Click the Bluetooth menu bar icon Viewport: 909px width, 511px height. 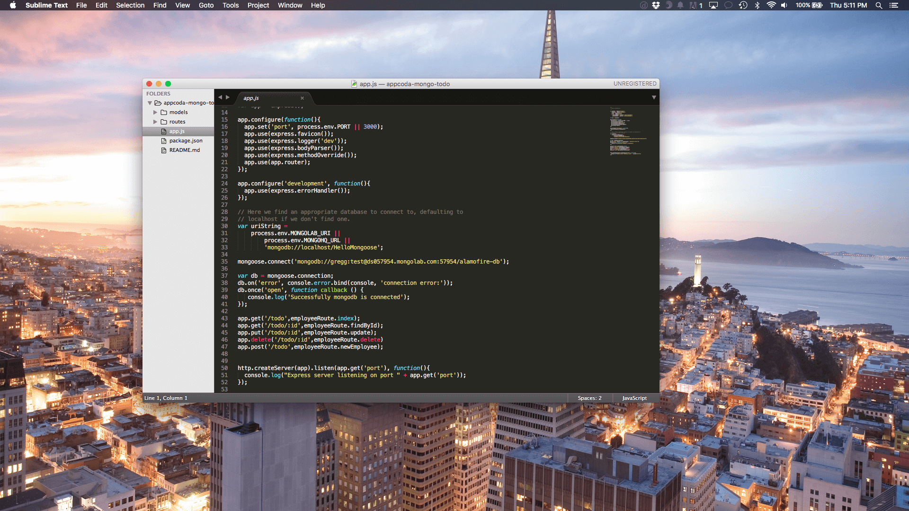coord(757,5)
